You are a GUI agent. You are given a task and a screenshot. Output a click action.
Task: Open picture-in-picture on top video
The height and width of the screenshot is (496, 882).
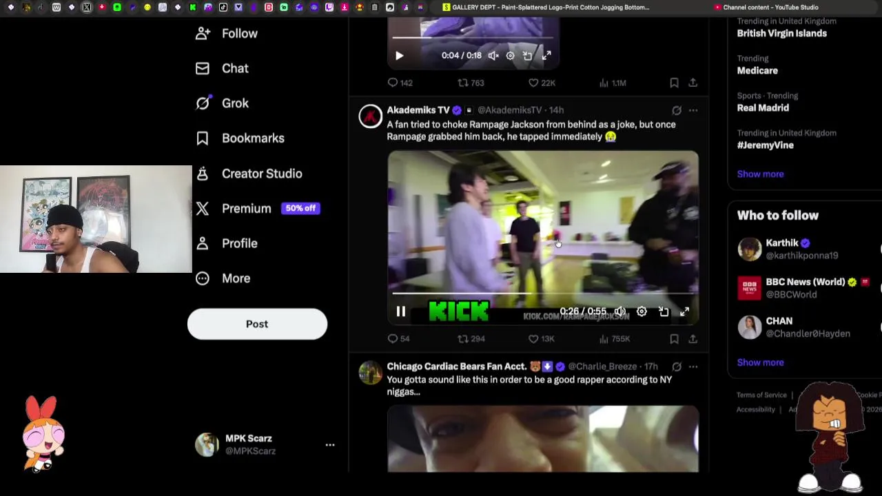click(x=527, y=56)
